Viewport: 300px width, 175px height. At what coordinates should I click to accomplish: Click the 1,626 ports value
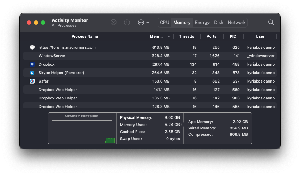click(x=214, y=56)
